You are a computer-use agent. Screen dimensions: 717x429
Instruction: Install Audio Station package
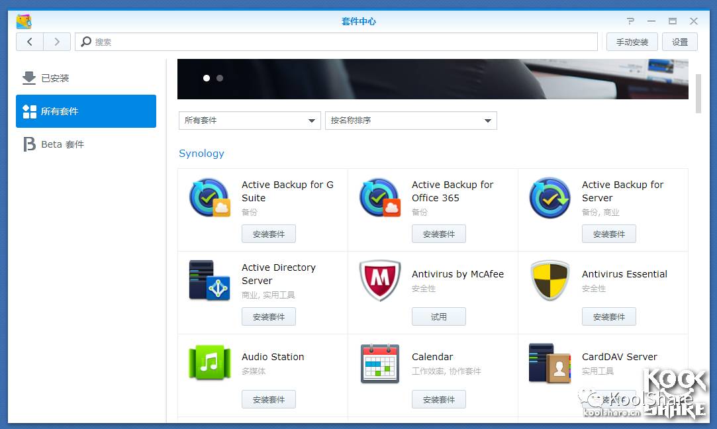[269, 399]
